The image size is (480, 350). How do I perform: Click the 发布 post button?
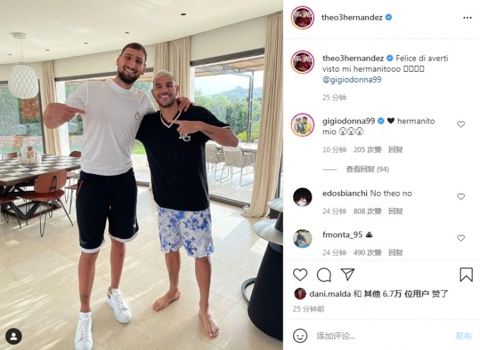[463, 336]
